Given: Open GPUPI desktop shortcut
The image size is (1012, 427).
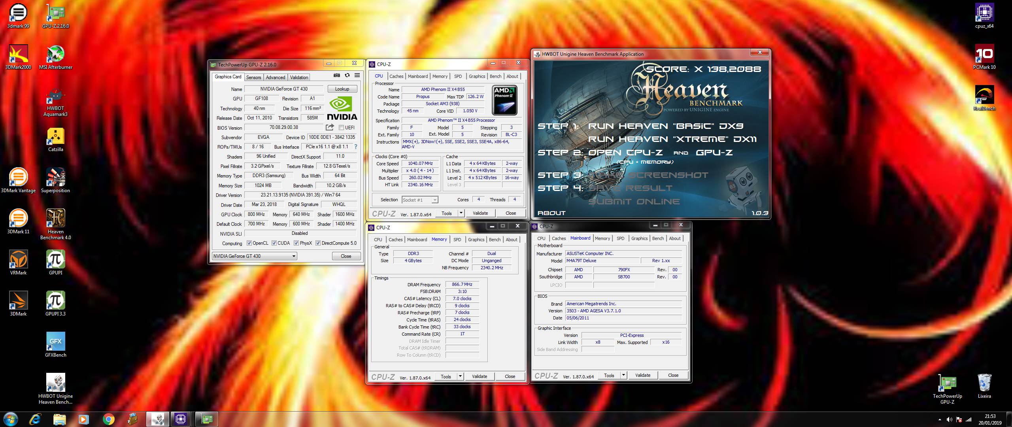Looking at the screenshot, I should [56, 263].
